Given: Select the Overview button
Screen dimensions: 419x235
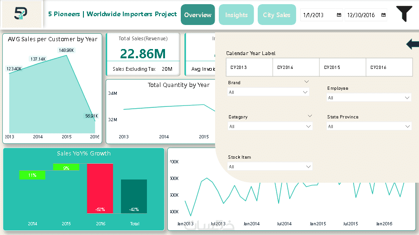Looking at the screenshot, I should [198, 15].
